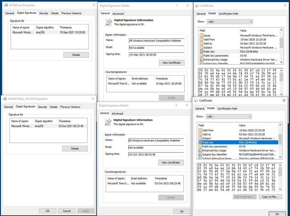Click the field list scrollbar in the top Certificate window
The image size is (290, 216).
[281, 46]
